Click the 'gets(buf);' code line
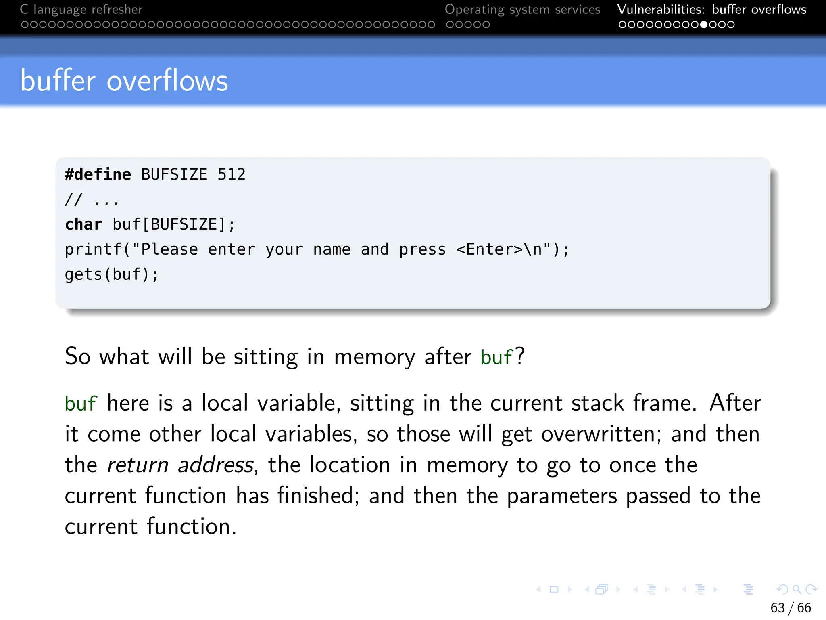The width and height of the screenshot is (826, 620). coord(112,274)
